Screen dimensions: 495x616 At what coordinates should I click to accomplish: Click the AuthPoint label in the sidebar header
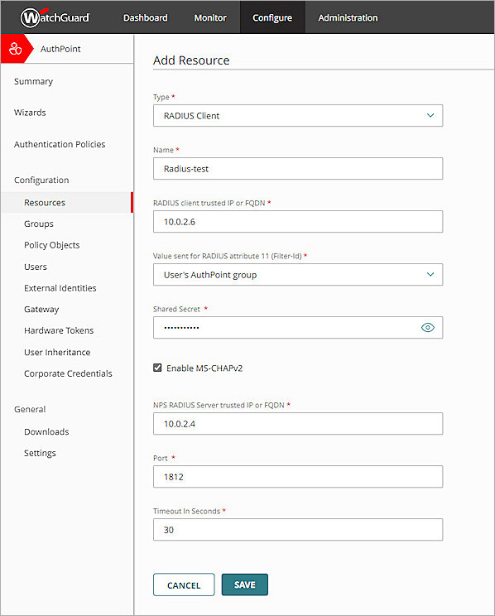[x=60, y=49]
